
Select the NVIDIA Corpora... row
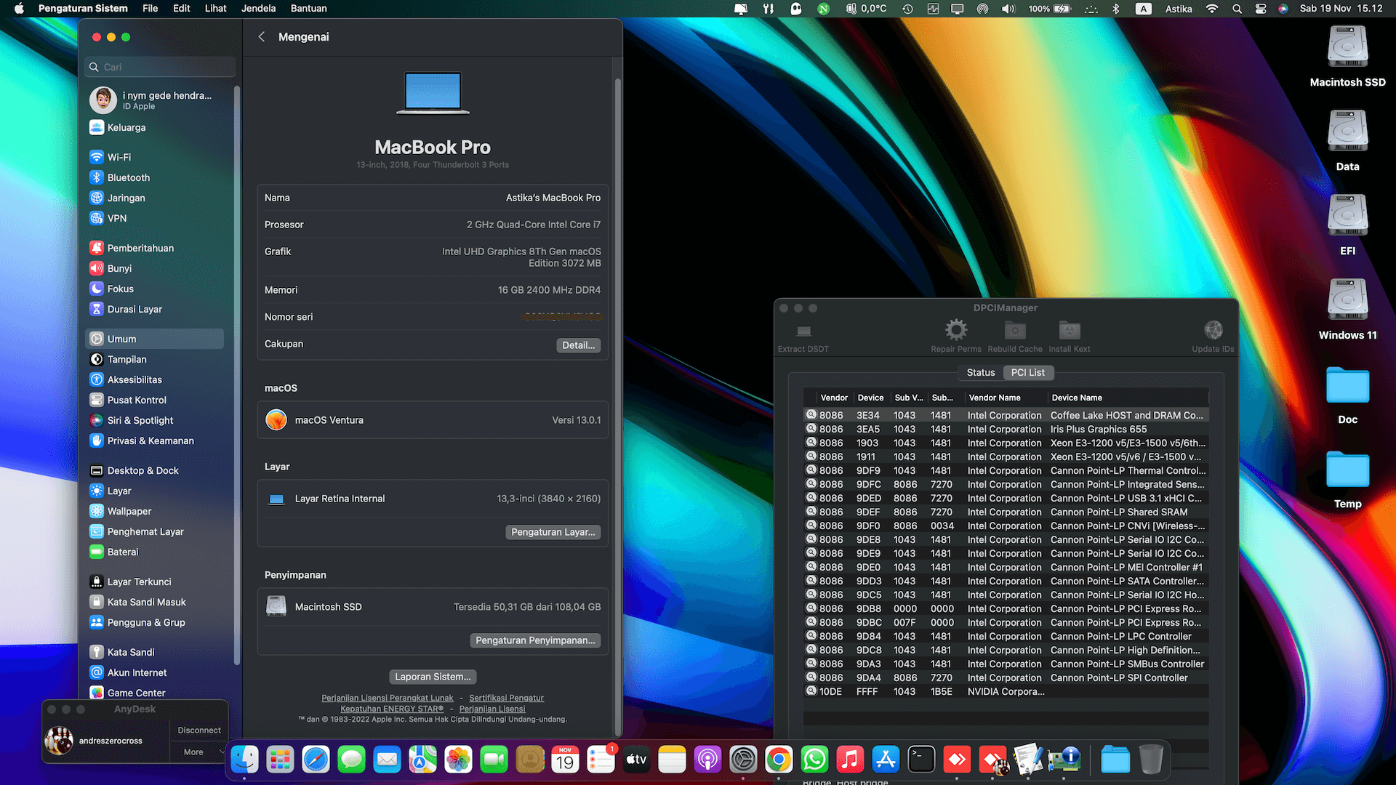[1006, 691]
